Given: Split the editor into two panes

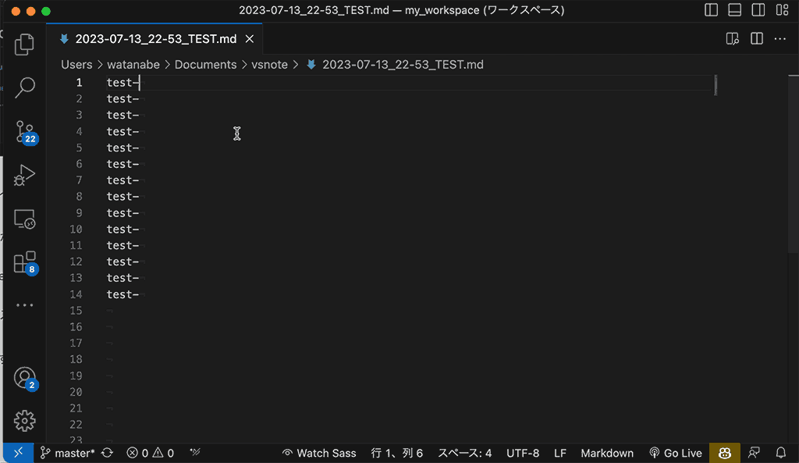Looking at the screenshot, I should coord(756,37).
